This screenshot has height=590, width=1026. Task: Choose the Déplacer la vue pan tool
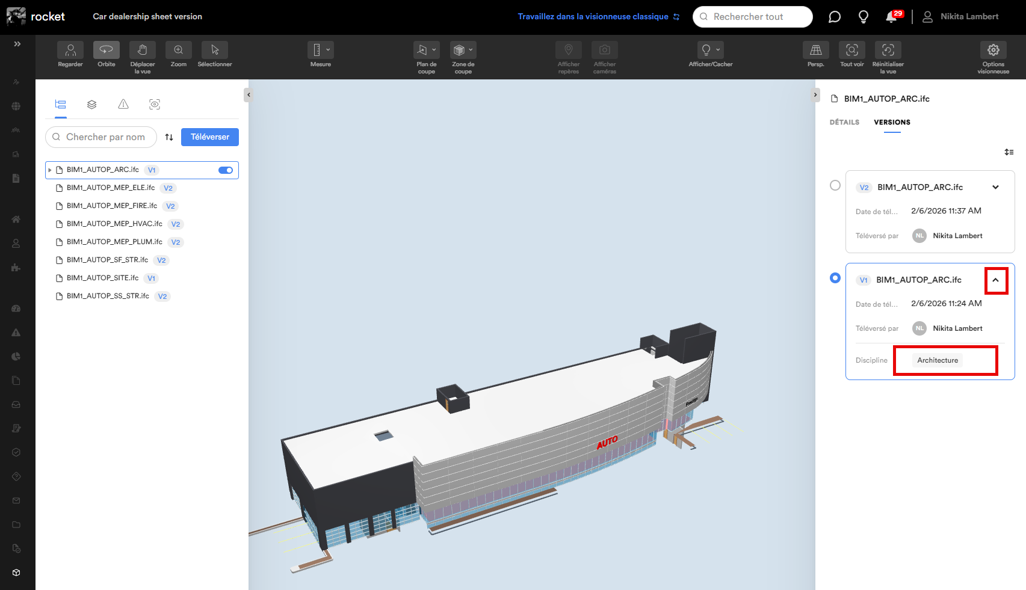point(143,51)
